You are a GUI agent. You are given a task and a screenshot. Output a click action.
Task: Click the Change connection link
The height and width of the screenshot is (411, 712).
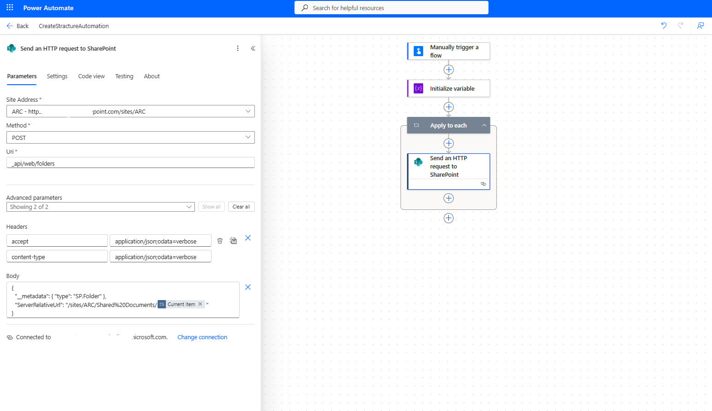[202, 337]
